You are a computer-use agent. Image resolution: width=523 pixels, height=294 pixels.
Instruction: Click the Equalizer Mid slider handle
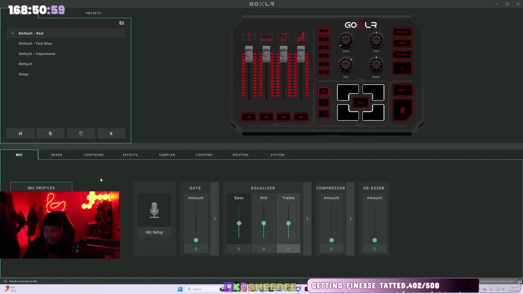coord(264,223)
